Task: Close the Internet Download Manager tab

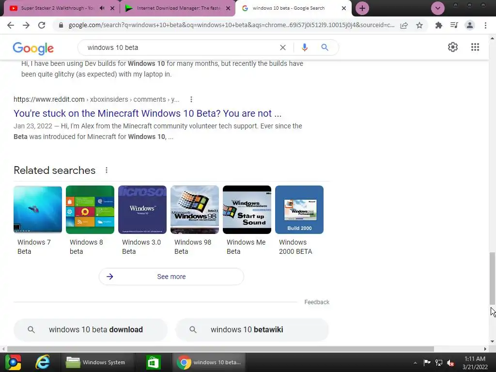Action: point(228,8)
